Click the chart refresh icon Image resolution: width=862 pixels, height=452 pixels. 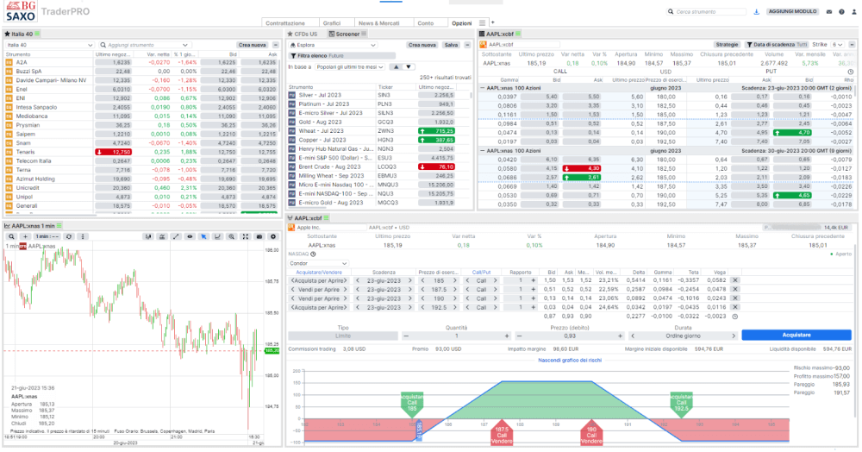(69, 236)
